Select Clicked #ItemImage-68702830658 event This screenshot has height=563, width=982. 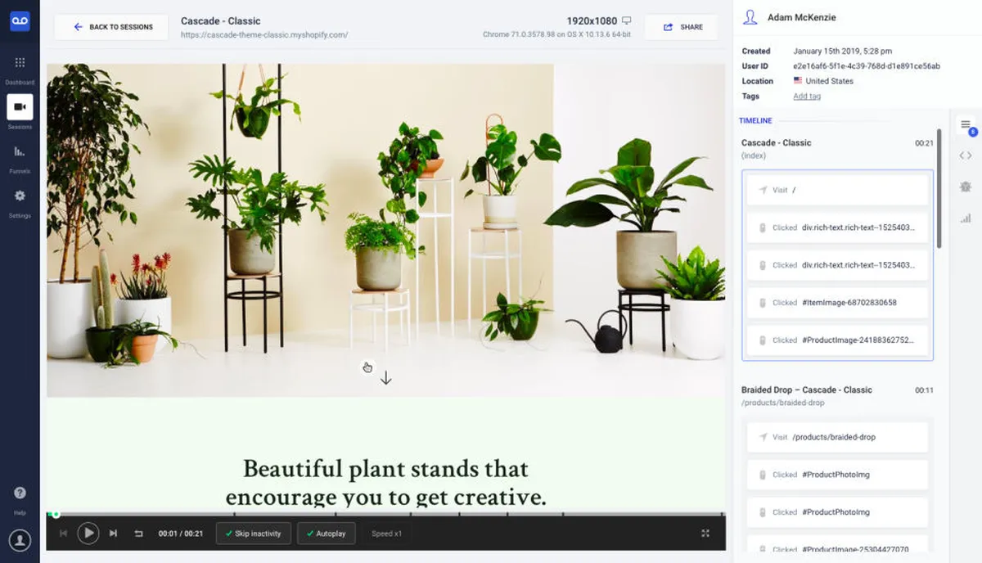click(837, 303)
